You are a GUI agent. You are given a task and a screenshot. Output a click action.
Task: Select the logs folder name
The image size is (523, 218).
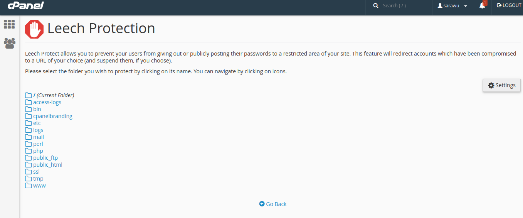pyautogui.click(x=38, y=130)
